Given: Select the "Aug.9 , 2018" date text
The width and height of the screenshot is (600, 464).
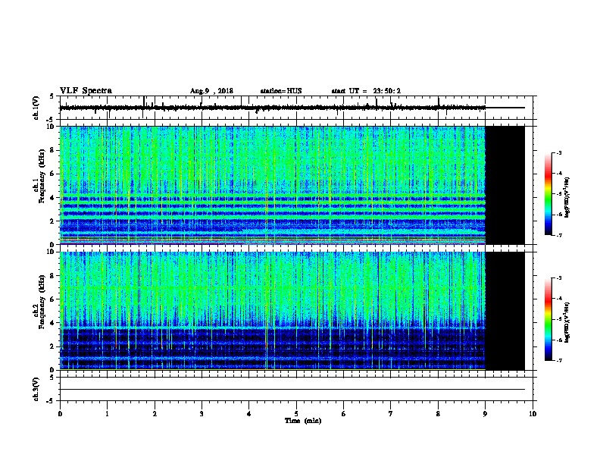Looking at the screenshot, I should pyautogui.click(x=211, y=91).
